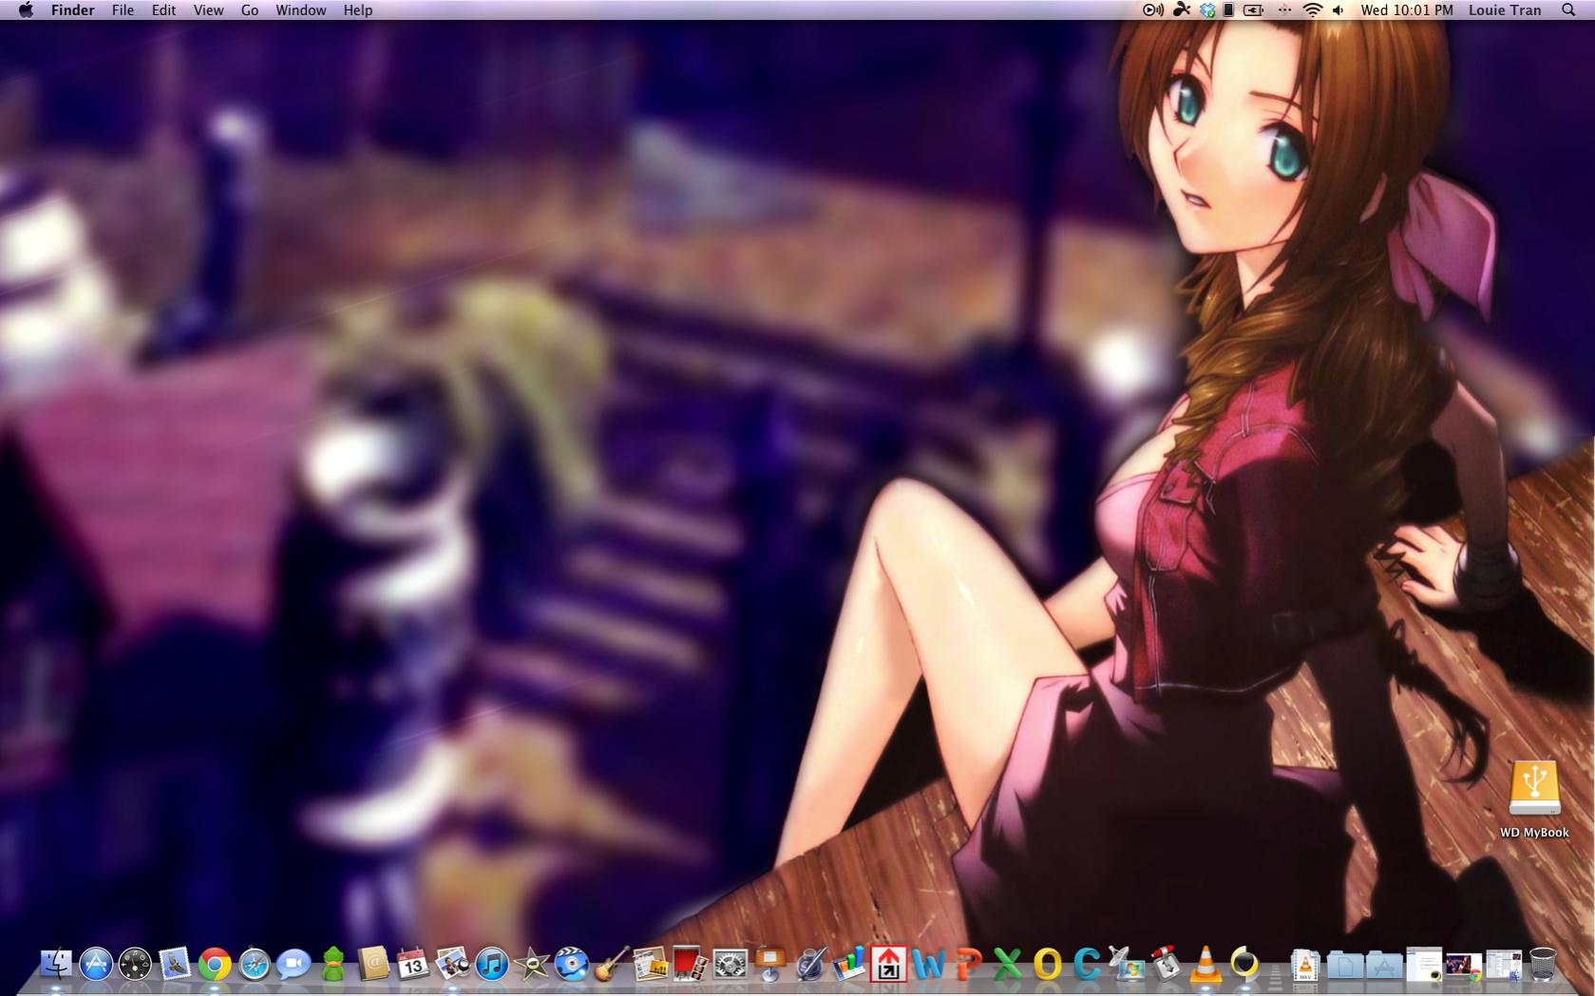The height and width of the screenshot is (996, 1595).
Task: Open the Apple menu
Action: tap(26, 10)
